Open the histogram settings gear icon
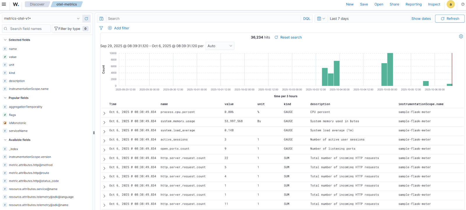 click(461, 36)
